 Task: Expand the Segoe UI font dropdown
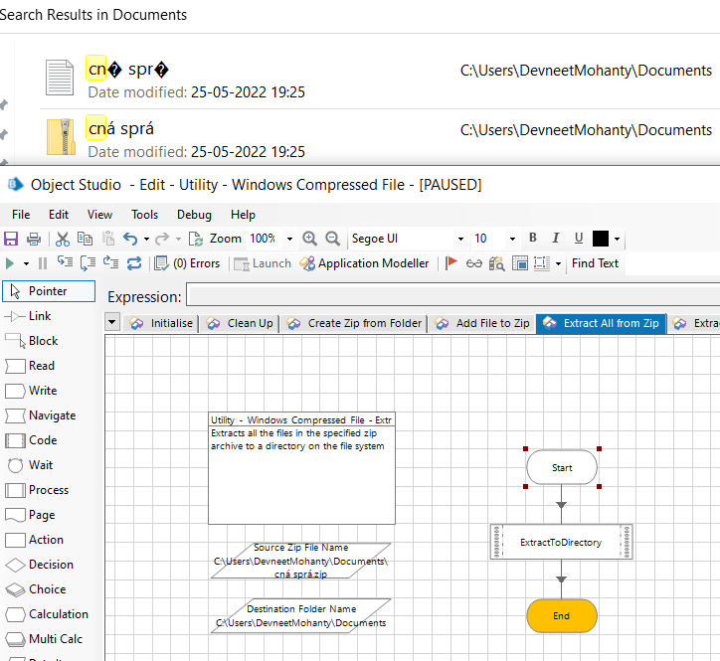[460, 239]
